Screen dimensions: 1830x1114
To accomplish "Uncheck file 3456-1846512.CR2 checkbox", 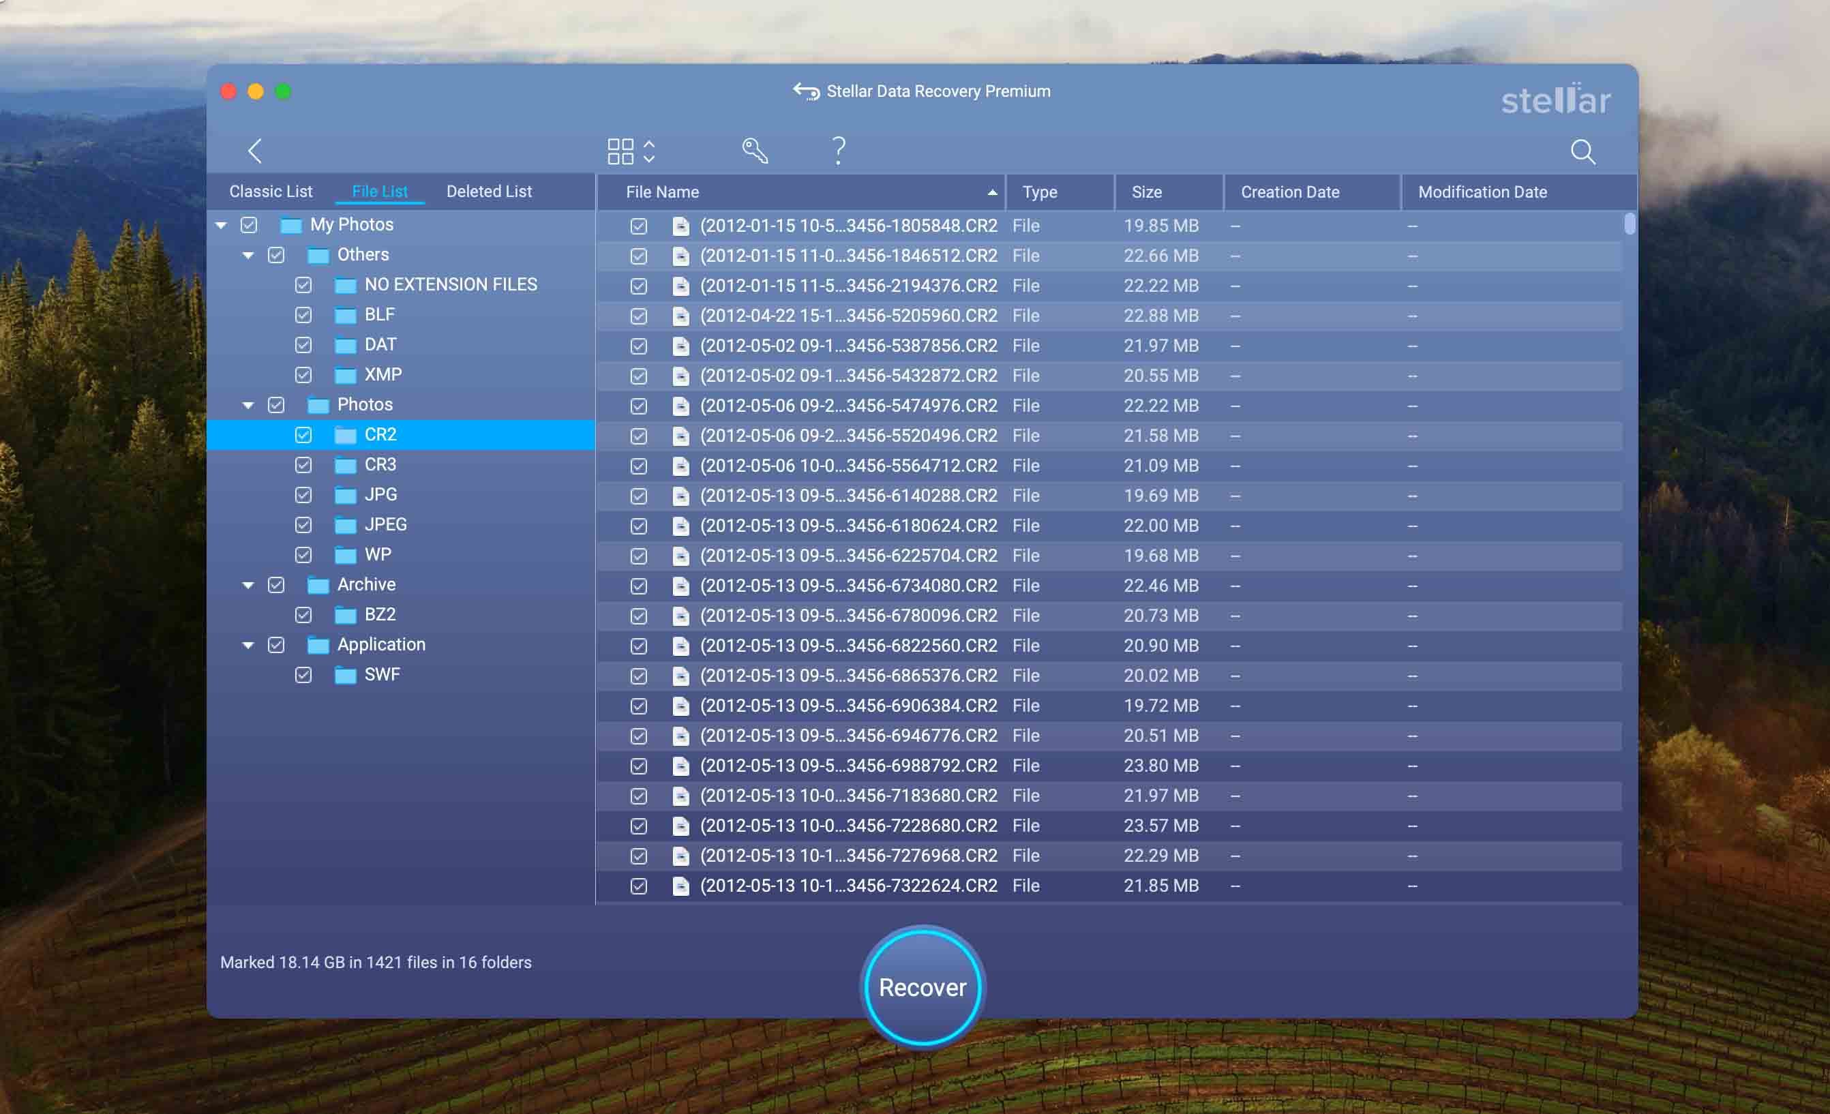I will point(639,256).
